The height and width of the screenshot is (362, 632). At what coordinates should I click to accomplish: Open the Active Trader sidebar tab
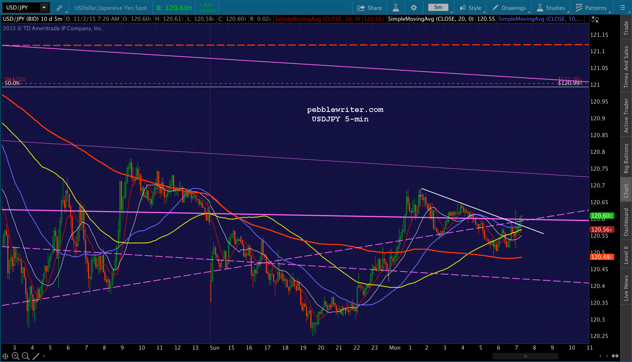626,115
